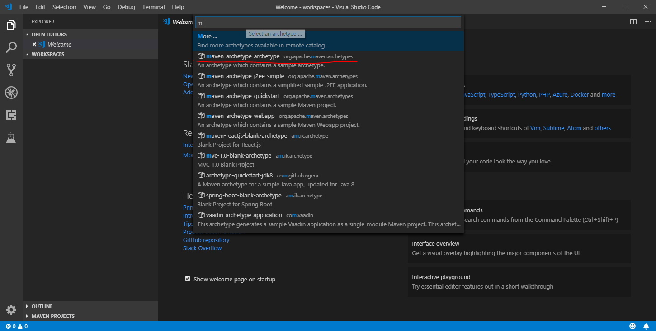Toggle Show welcome page on startup checkbox
Viewport: 656px width, 331px height.
(x=188, y=279)
